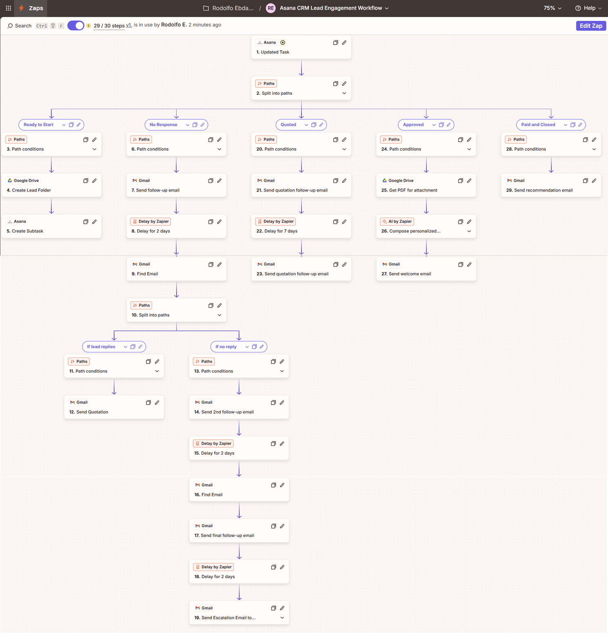Expand step 2 Split into paths
This screenshot has width=608, height=633.
coord(344,93)
